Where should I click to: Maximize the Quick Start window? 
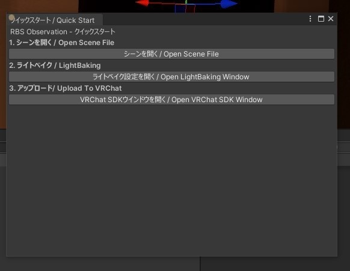321,19
